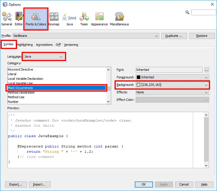This screenshot has width=217, height=191.
Task: Open the General options category
Action: pyautogui.click(x=7, y=19)
